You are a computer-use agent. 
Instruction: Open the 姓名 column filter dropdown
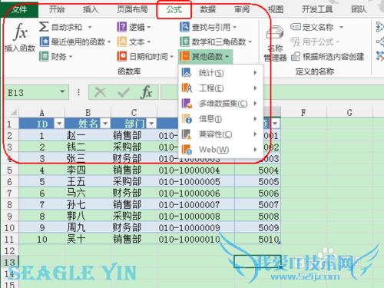tap(105, 124)
